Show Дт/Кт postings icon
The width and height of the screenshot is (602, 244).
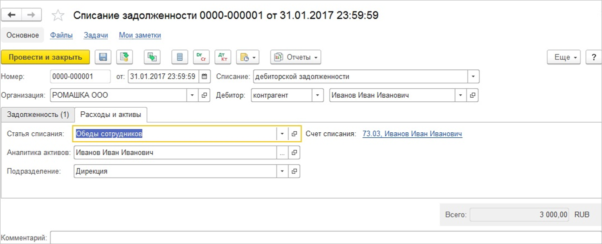222,57
